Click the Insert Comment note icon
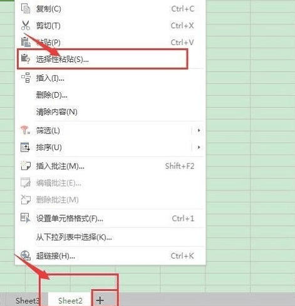 point(26,166)
